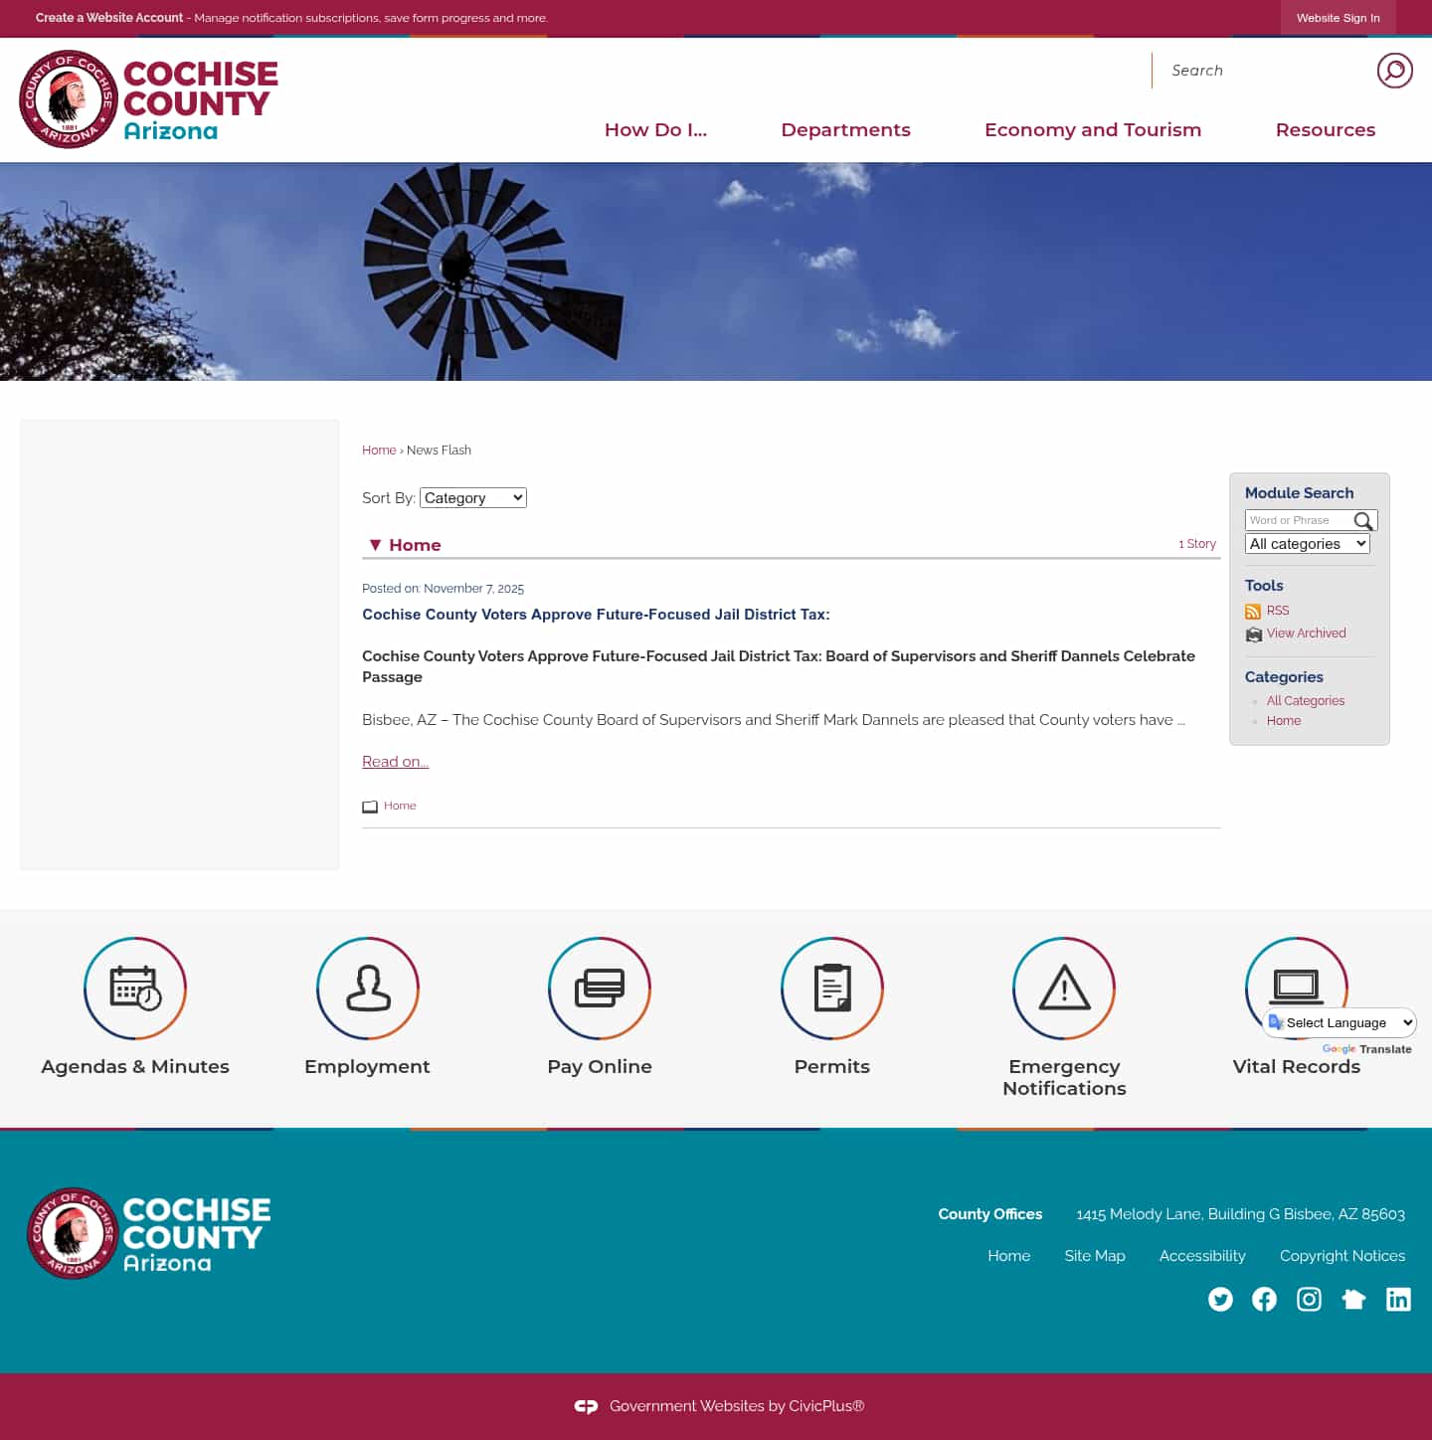1432x1440 pixels.
Task: Click the View Archived news icon
Action: pos(1253,633)
